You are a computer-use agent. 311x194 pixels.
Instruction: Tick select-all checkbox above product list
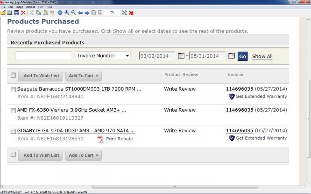[13, 75]
